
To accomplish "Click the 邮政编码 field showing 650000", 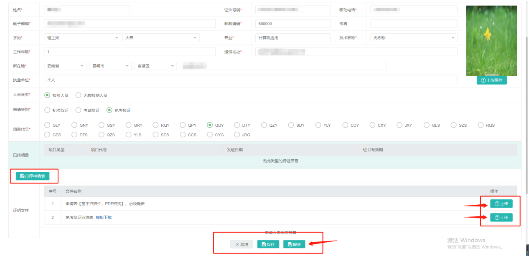I will [x=292, y=24].
